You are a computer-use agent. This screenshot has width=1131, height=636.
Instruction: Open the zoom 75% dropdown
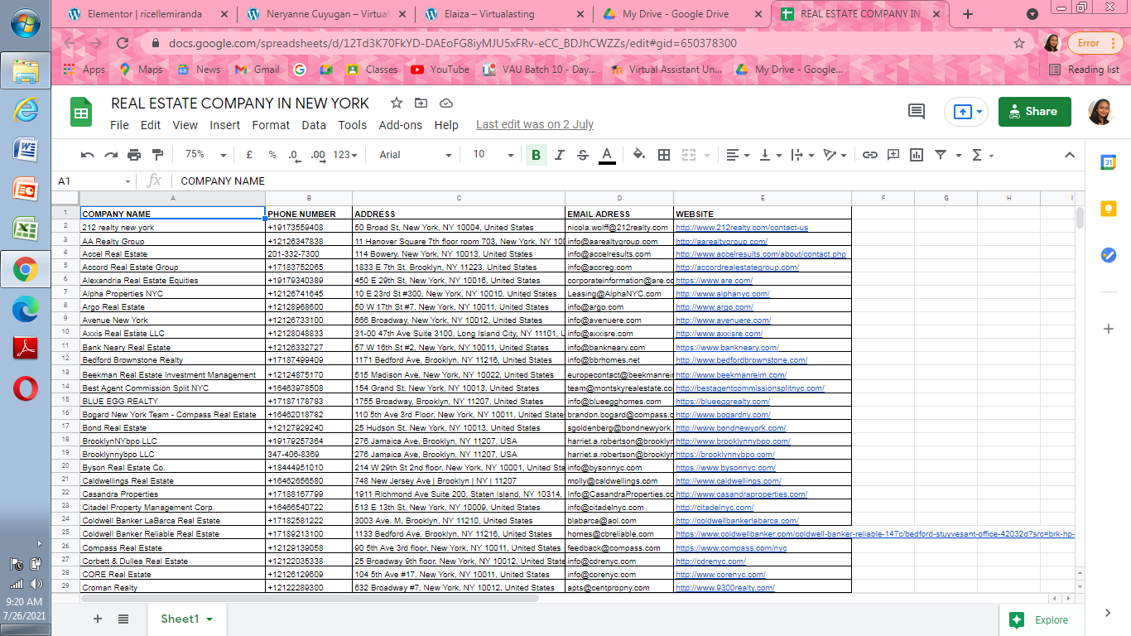pos(205,155)
